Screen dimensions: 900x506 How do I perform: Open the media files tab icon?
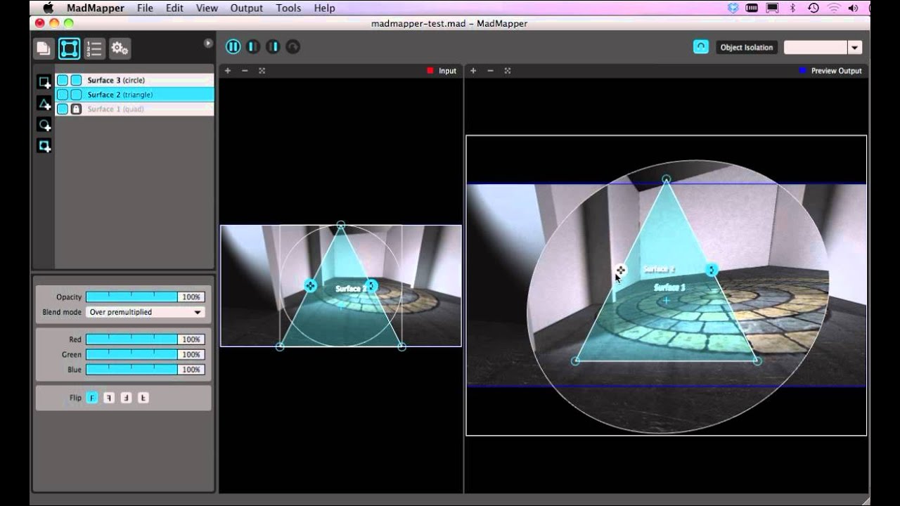(44, 48)
